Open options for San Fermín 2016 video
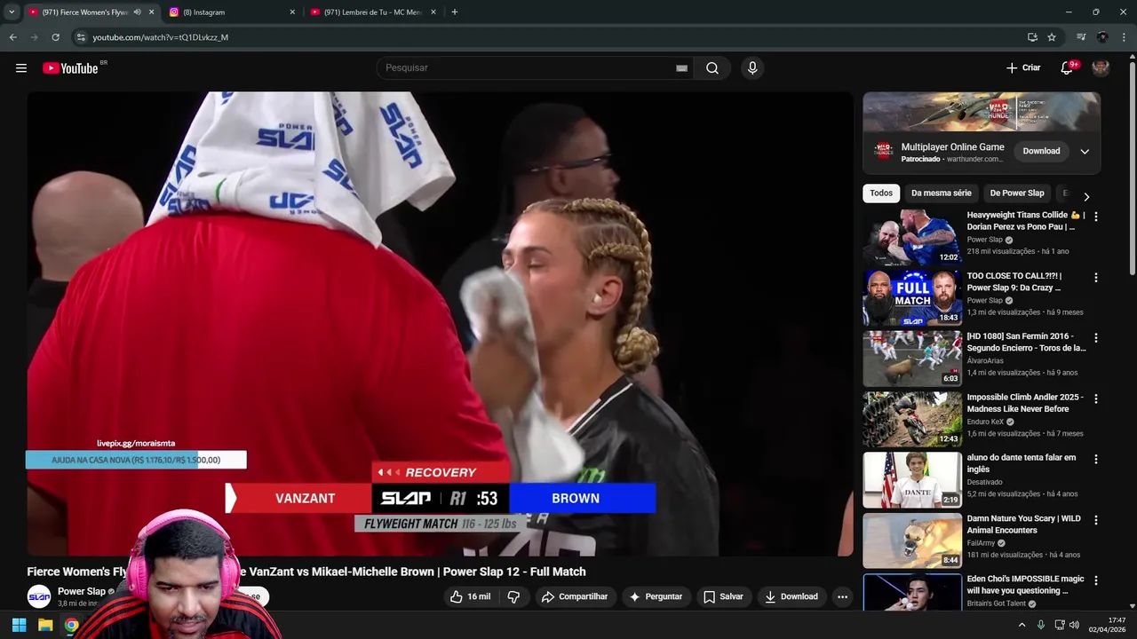Screen dimensions: 1137x639 click(1095, 338)
